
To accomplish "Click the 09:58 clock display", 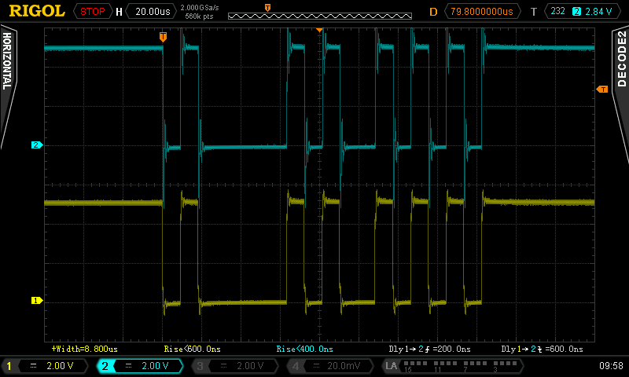I will [x=611, y=366].
